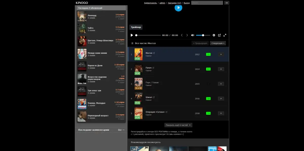Play the Паук / Гознак row's play button
Image resolution: width=304 pixels, height=151 pixels.
click(221, 84)
